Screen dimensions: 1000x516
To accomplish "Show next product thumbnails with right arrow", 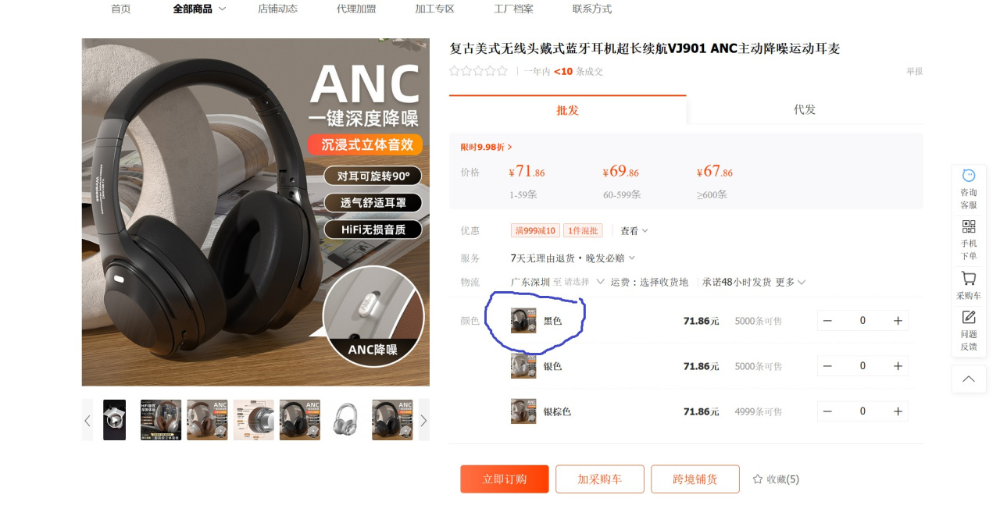I will click(x=423, y=421).
